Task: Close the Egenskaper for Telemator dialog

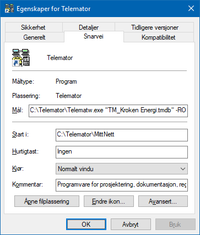Action: coord(191,8)
